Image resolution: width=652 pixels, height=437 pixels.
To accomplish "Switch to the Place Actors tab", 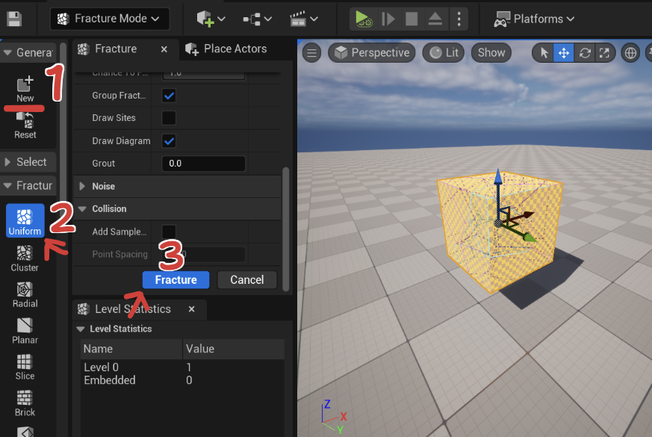I will click(x=226, y=49).
